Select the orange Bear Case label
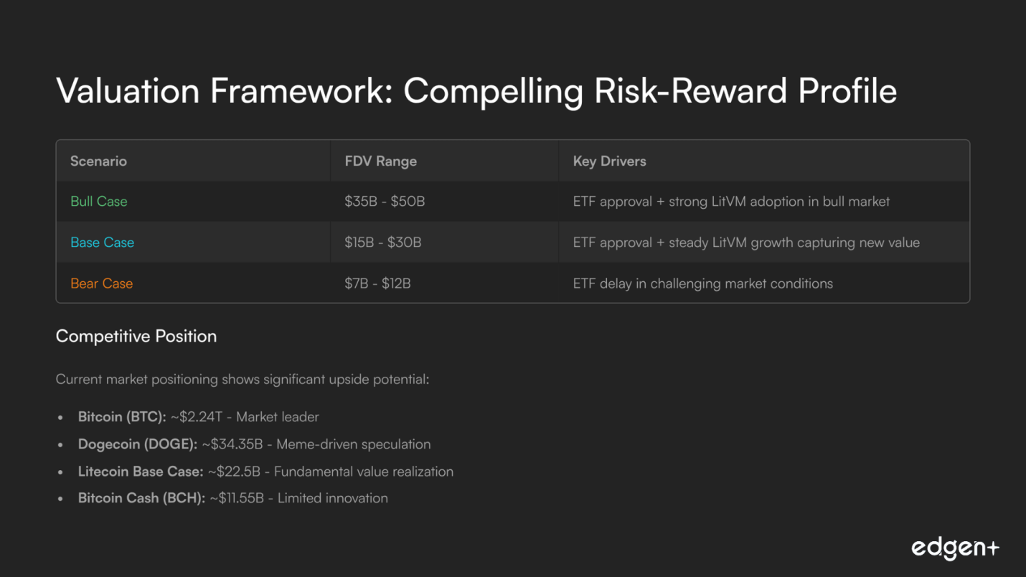 pos(101,283)
